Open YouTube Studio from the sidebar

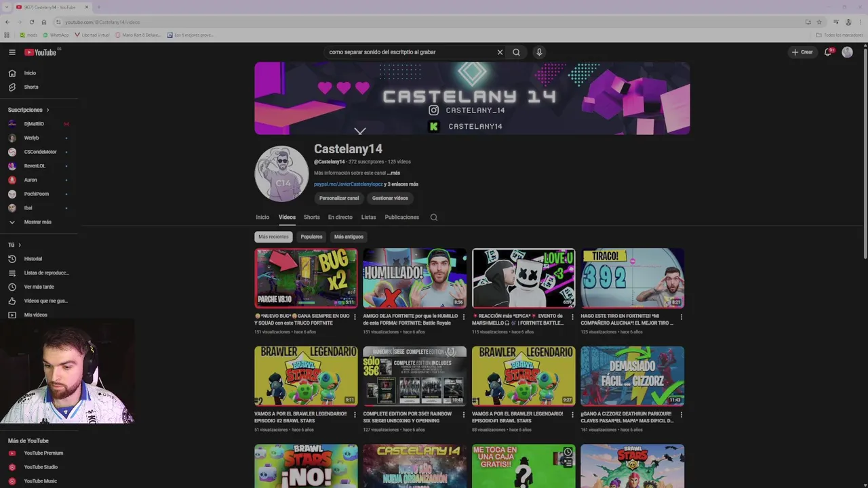(39, 467)
